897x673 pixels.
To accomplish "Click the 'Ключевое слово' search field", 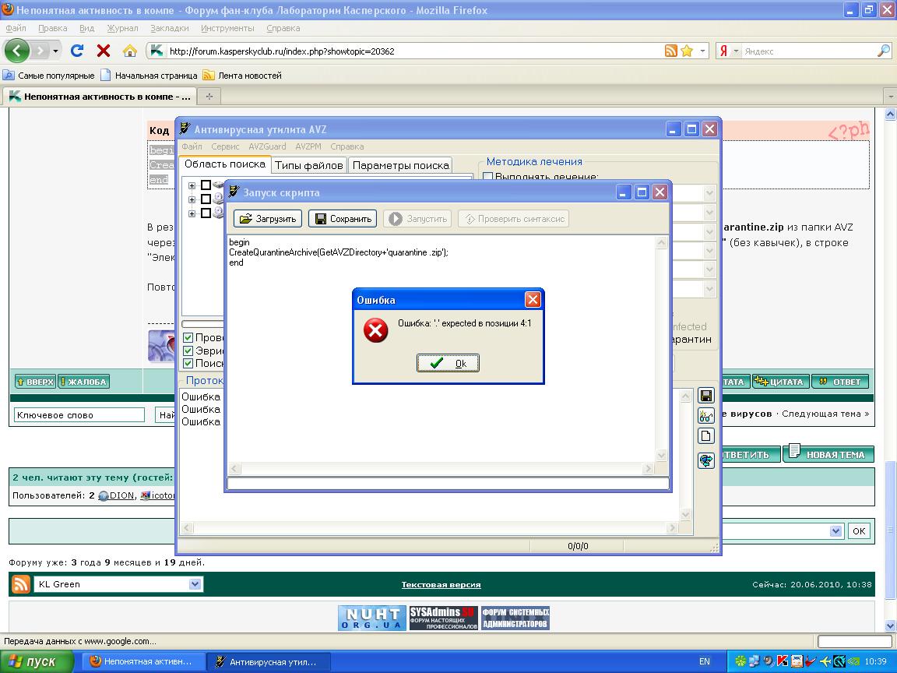I will [x=79, y=415].
